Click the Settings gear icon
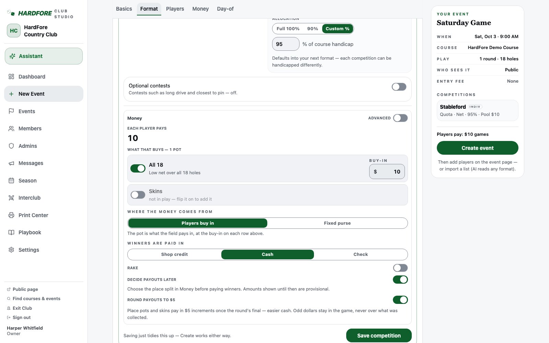Image resolution: width=549 pixels, height=343 pixels. point(11,250)
